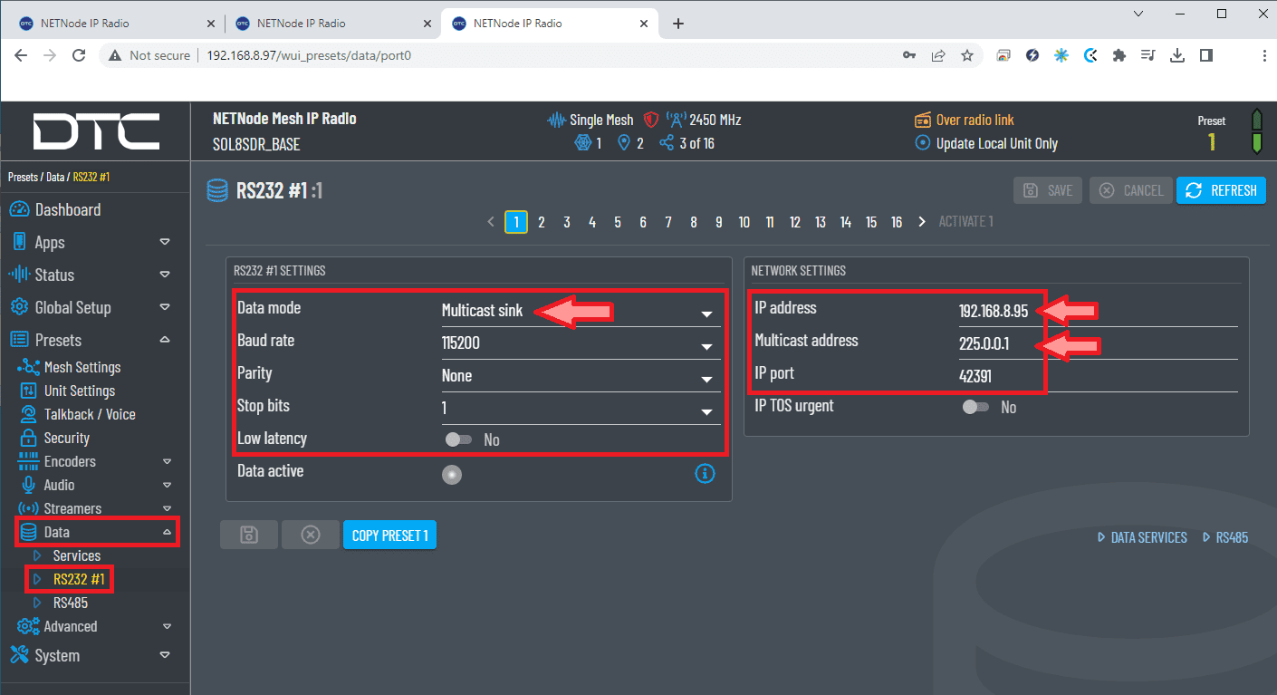
Task: Open the Data mode dropdown
Action: click(x=580, y=311)
